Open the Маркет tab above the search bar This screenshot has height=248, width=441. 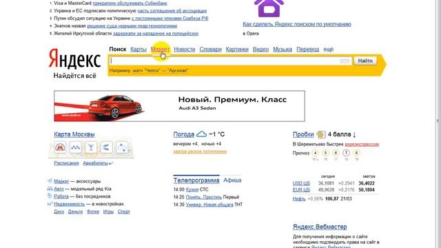click(160, 49)
